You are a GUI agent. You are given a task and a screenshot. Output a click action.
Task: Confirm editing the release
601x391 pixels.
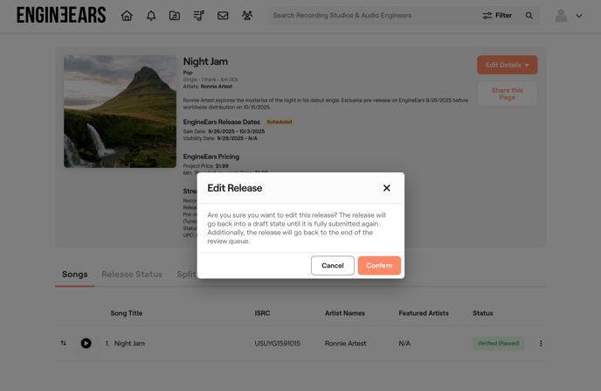(x=379, y=266)
